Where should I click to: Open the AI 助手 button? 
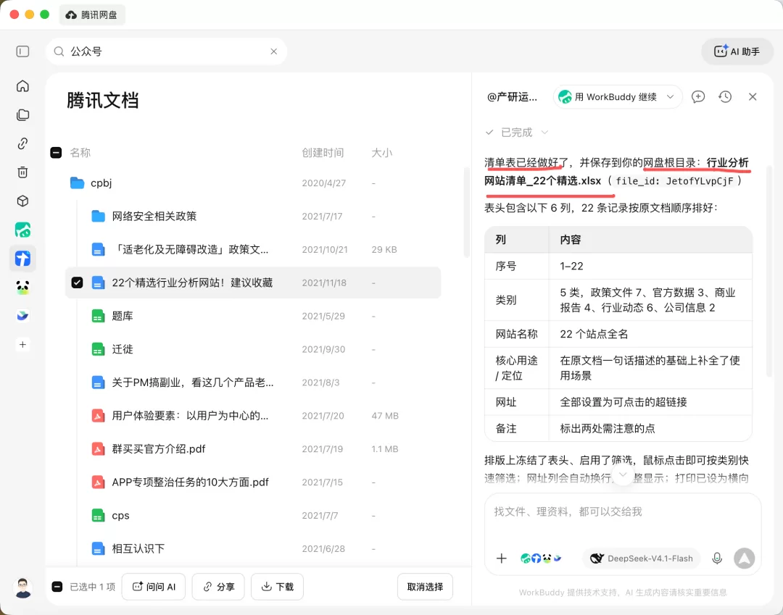point(737,51)
